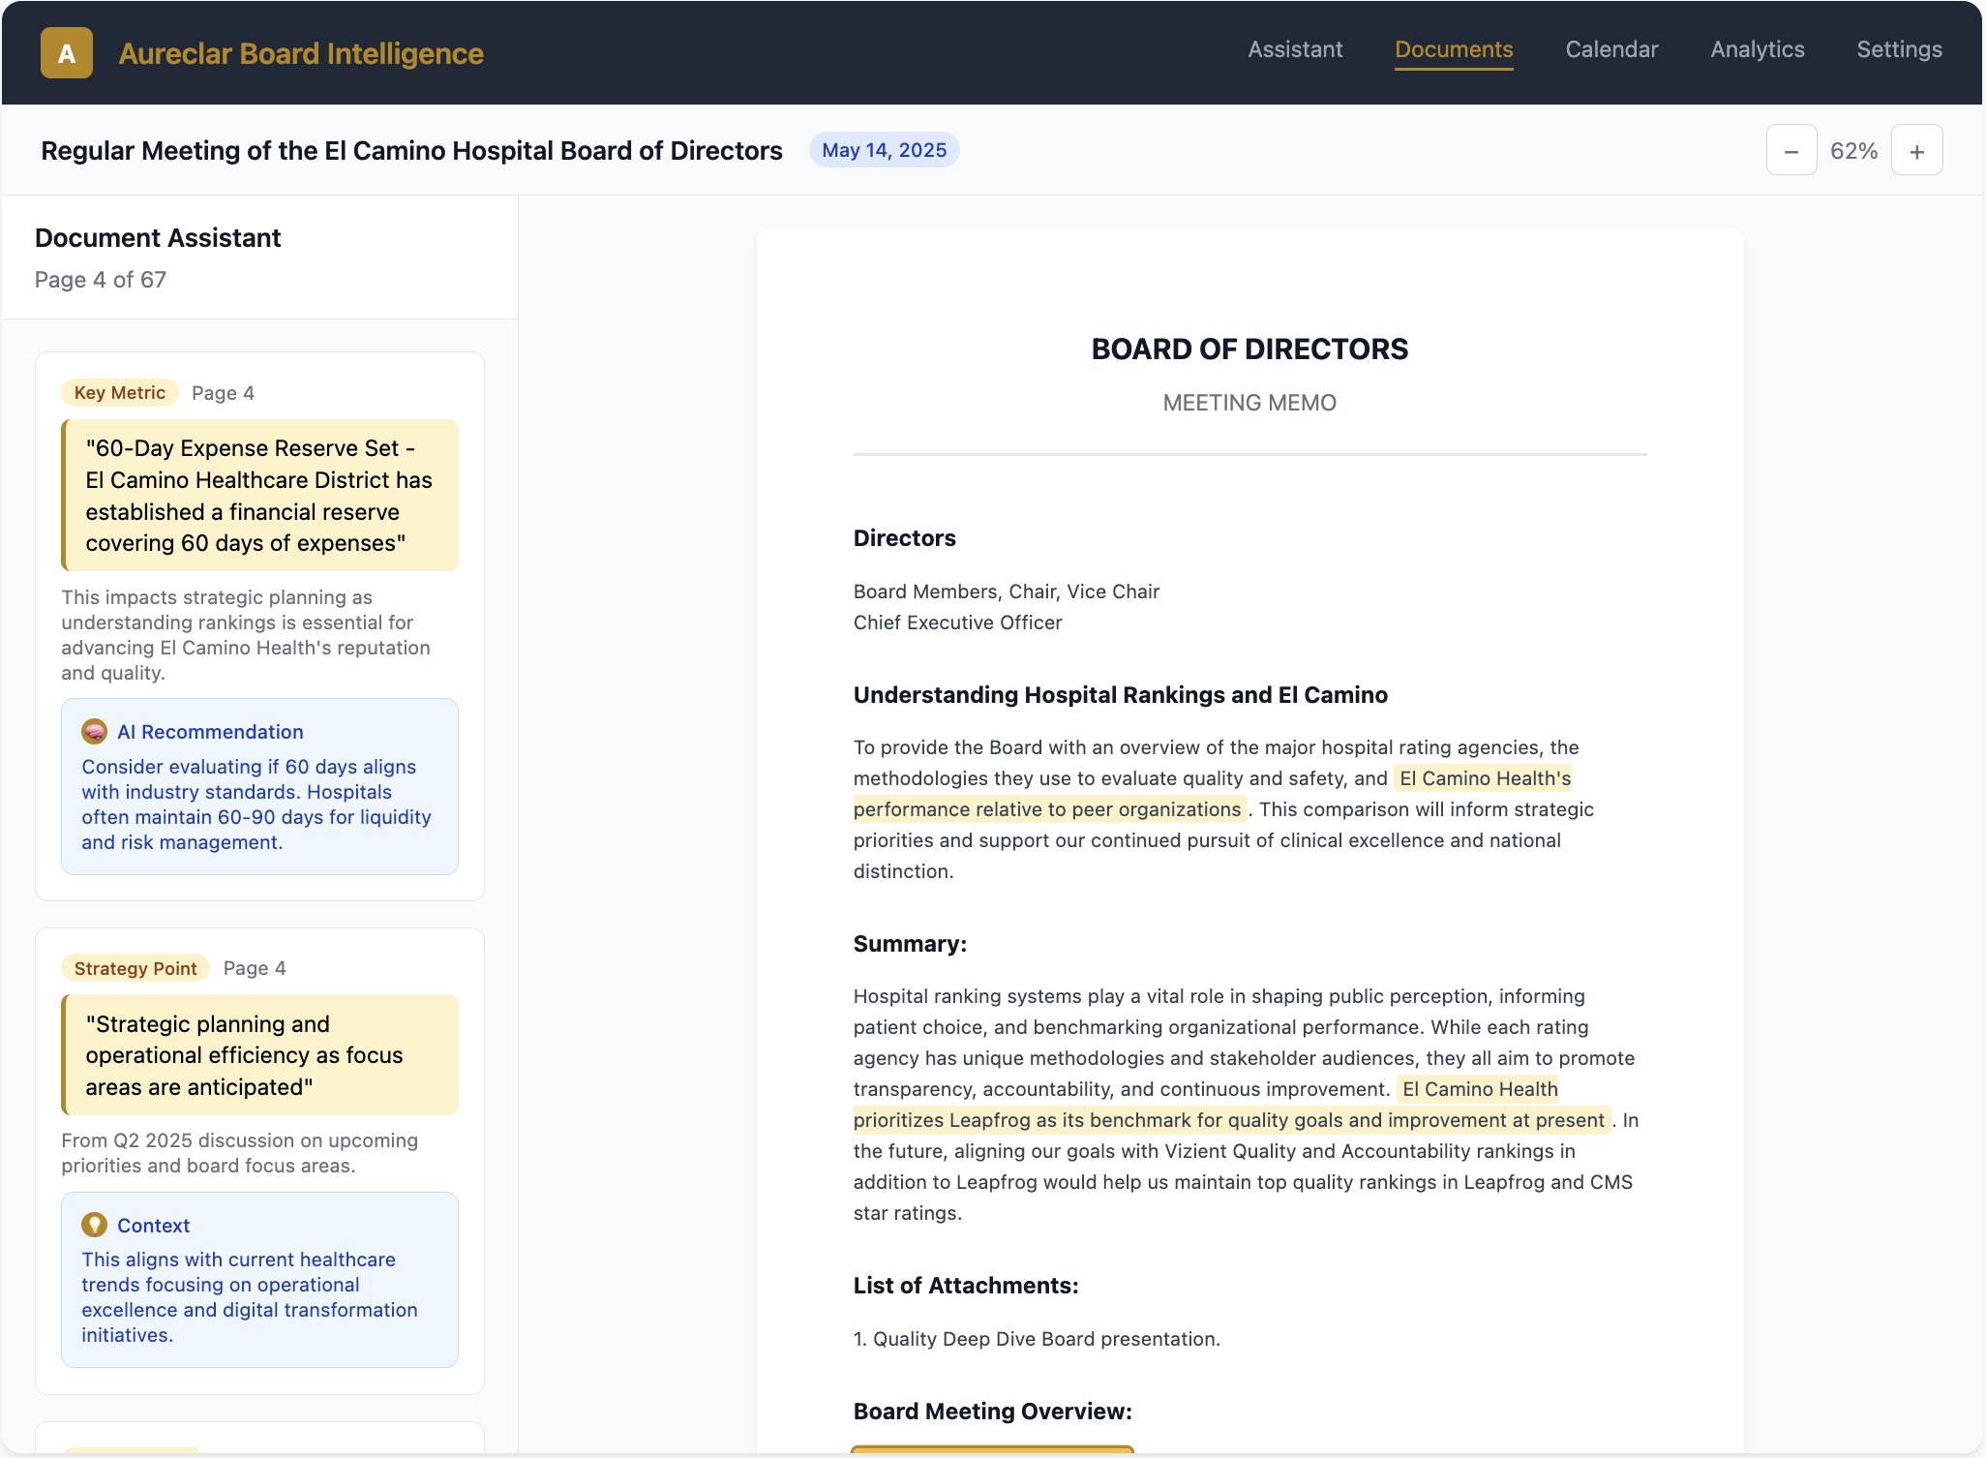The width and height of the screenshot is (1986, 1458).
Task: Switch to the Calendar tab
Action: [1611, 49]
